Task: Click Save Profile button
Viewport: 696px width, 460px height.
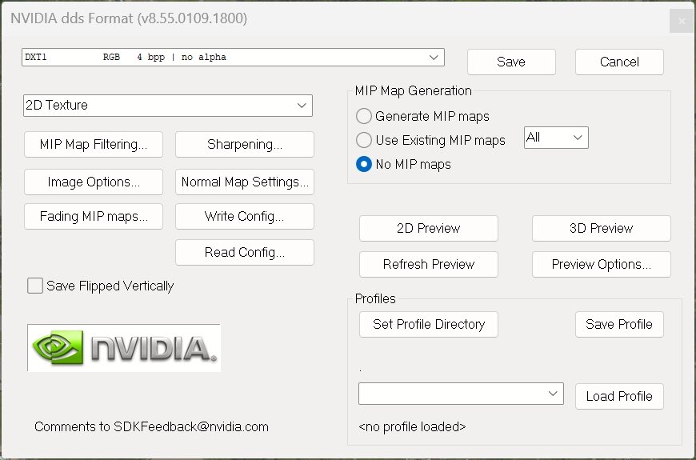Action: coord(619,324)
